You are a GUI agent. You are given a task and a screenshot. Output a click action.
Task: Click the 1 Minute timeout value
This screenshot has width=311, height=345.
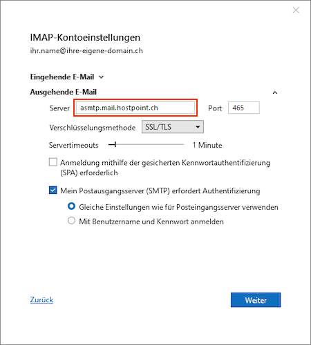tap(207, 145)
